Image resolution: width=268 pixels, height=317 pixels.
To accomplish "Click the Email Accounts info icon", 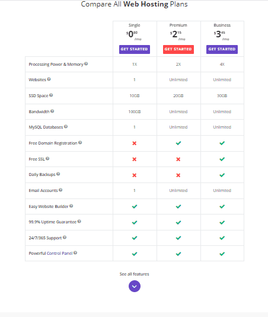I will coord(60,190).
